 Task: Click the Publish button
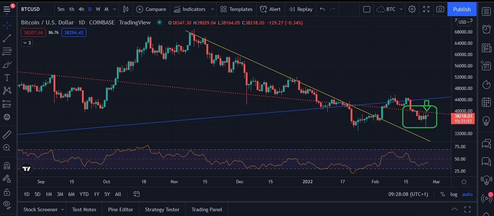(x=462, y=9)
